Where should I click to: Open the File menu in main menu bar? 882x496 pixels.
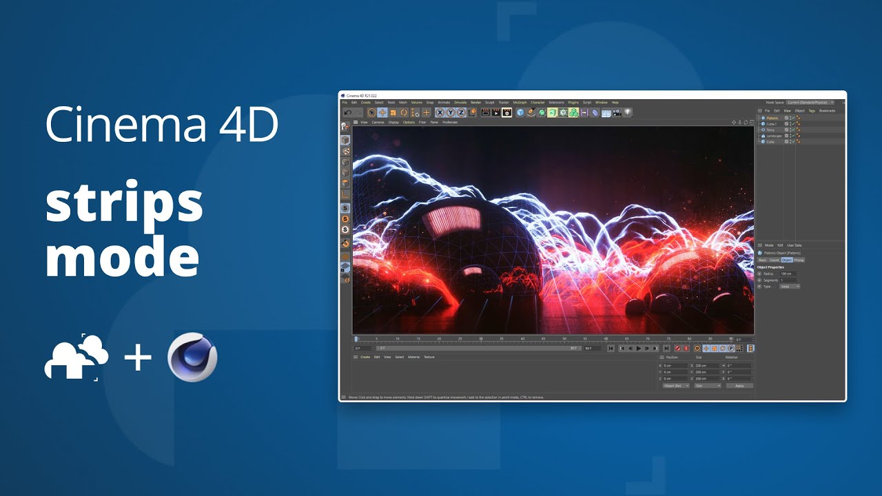(345, 103)
